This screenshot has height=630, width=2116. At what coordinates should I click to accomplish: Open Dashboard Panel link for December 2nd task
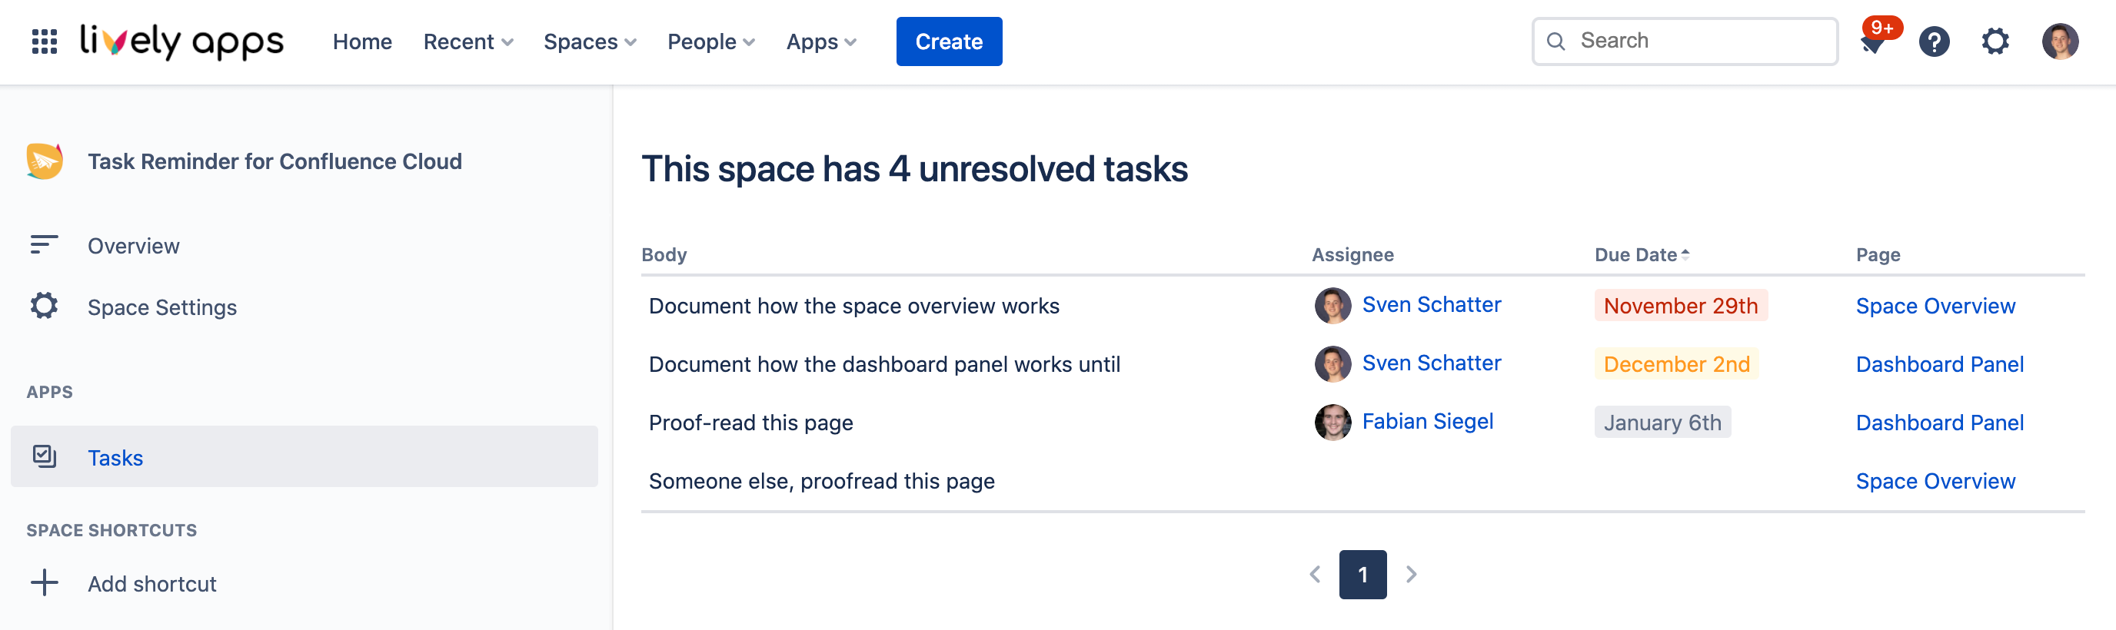click(x=1939, y=364)
